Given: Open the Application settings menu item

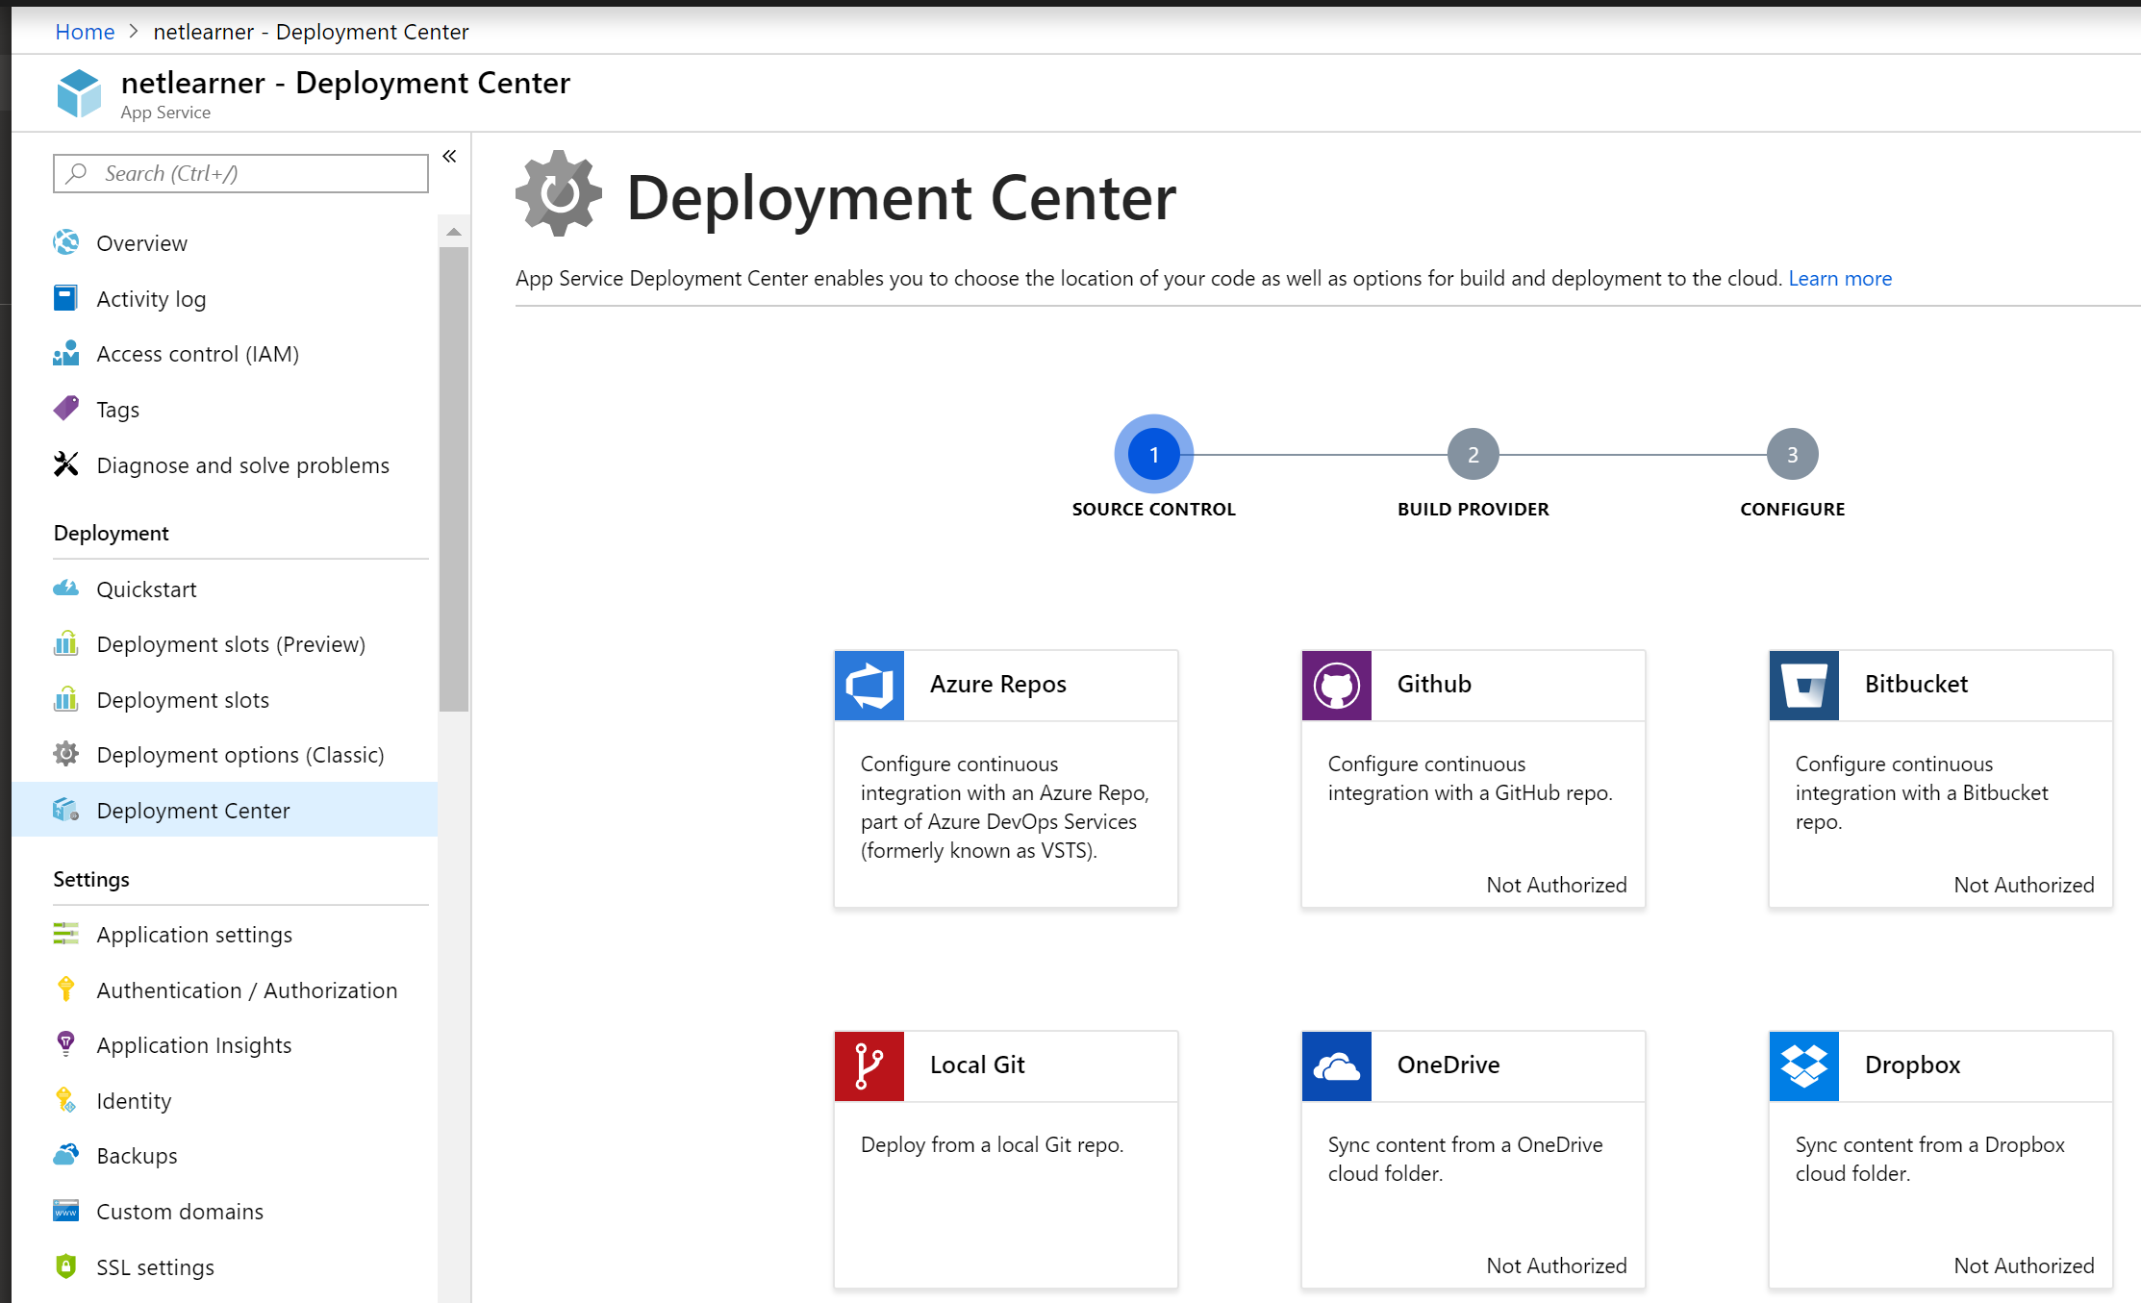Looking at the screenshot, I should point(194,933).
